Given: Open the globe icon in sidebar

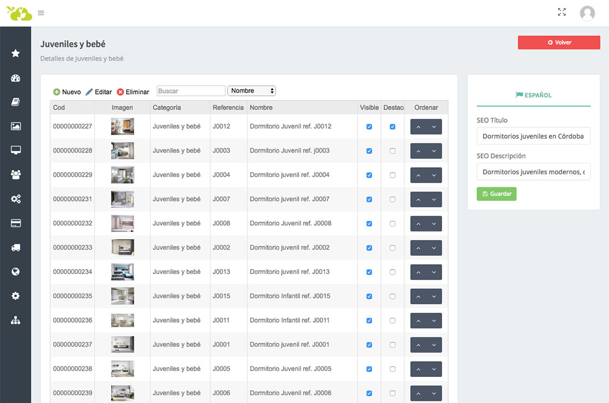Looking at the screenshot, I should [16, 272].
